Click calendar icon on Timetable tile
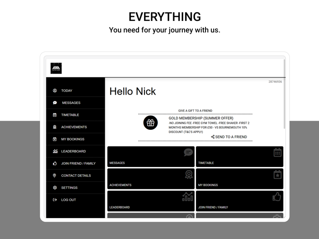The width and height of the screenshot is (319, 239). click(x=278, y=153)
